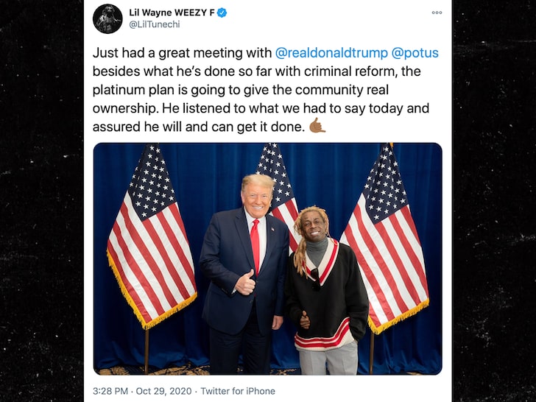
Task: Open Lil Wayne's round profile avatar
Action: (x=107, y=19)
